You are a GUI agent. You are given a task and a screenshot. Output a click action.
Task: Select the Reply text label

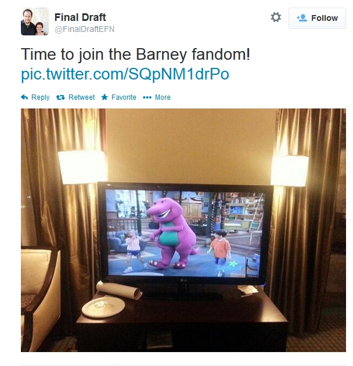[x=41, y=97]
